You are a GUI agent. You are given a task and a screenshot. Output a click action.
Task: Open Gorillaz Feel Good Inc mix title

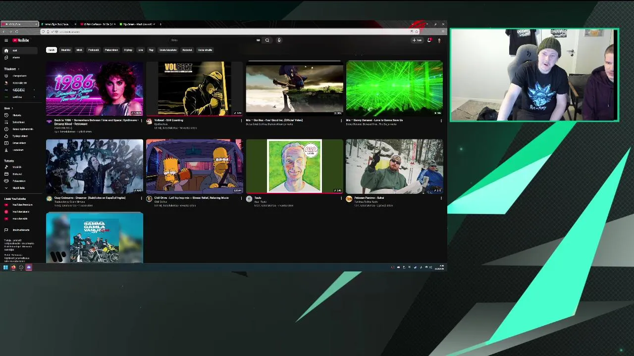pos(274,120)
